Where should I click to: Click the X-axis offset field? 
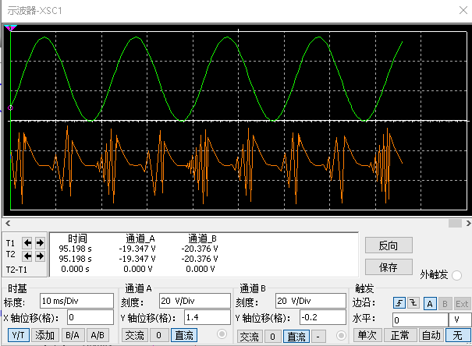tap(90, 317)
